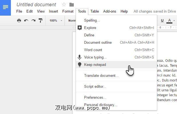Open Keep notepad from menu
This screenshot has width=177, height=114.
(117, 65)
